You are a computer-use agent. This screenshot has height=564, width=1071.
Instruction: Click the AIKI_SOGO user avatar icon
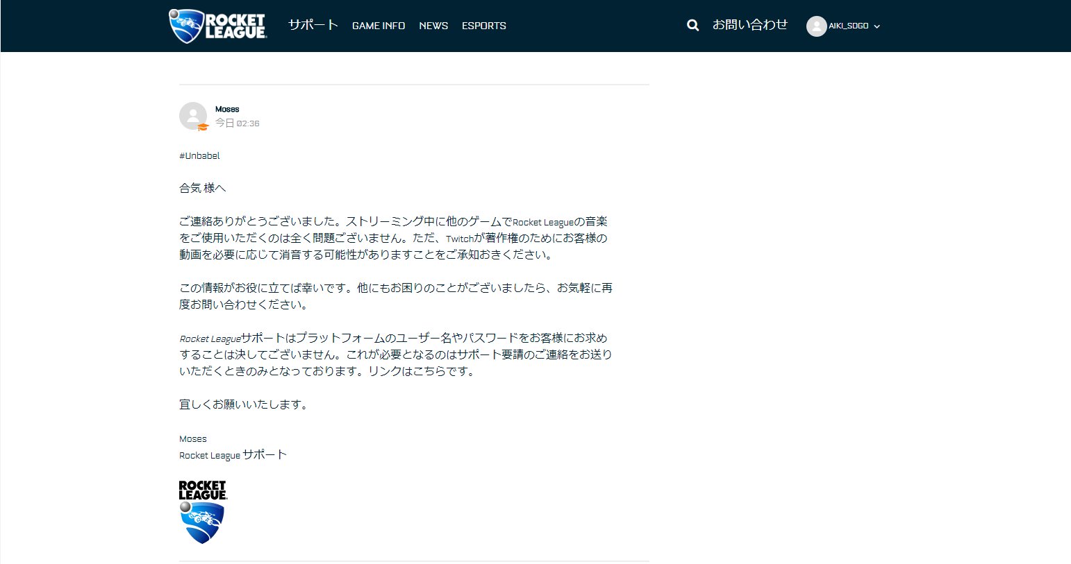[x=816, y=26]
